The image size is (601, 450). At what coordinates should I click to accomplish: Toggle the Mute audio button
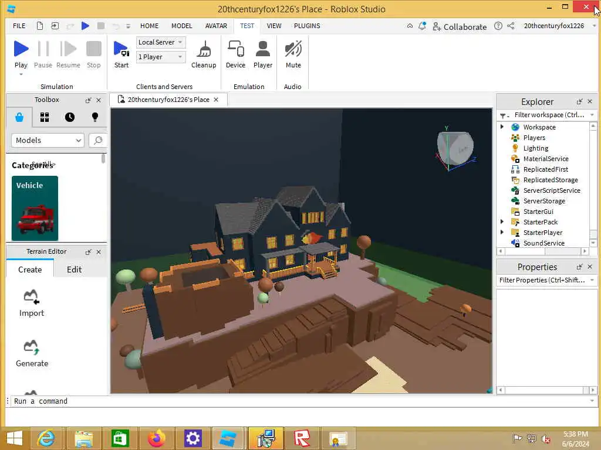tap(293, 54)
